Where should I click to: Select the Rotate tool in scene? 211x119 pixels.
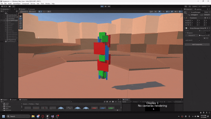click(x=21, y=21)
